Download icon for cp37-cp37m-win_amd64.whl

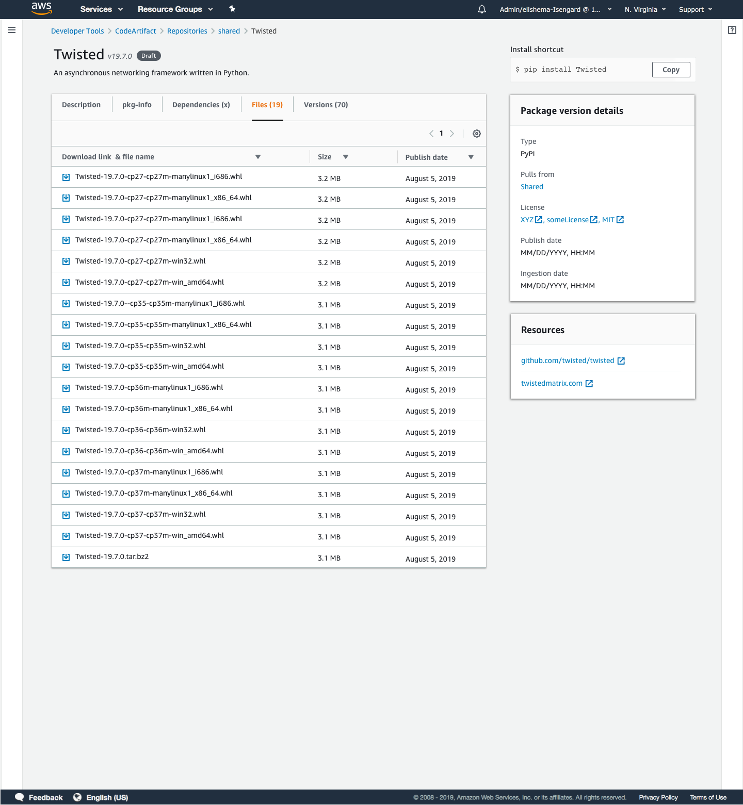pyautogui.click(x=66, y=536)
